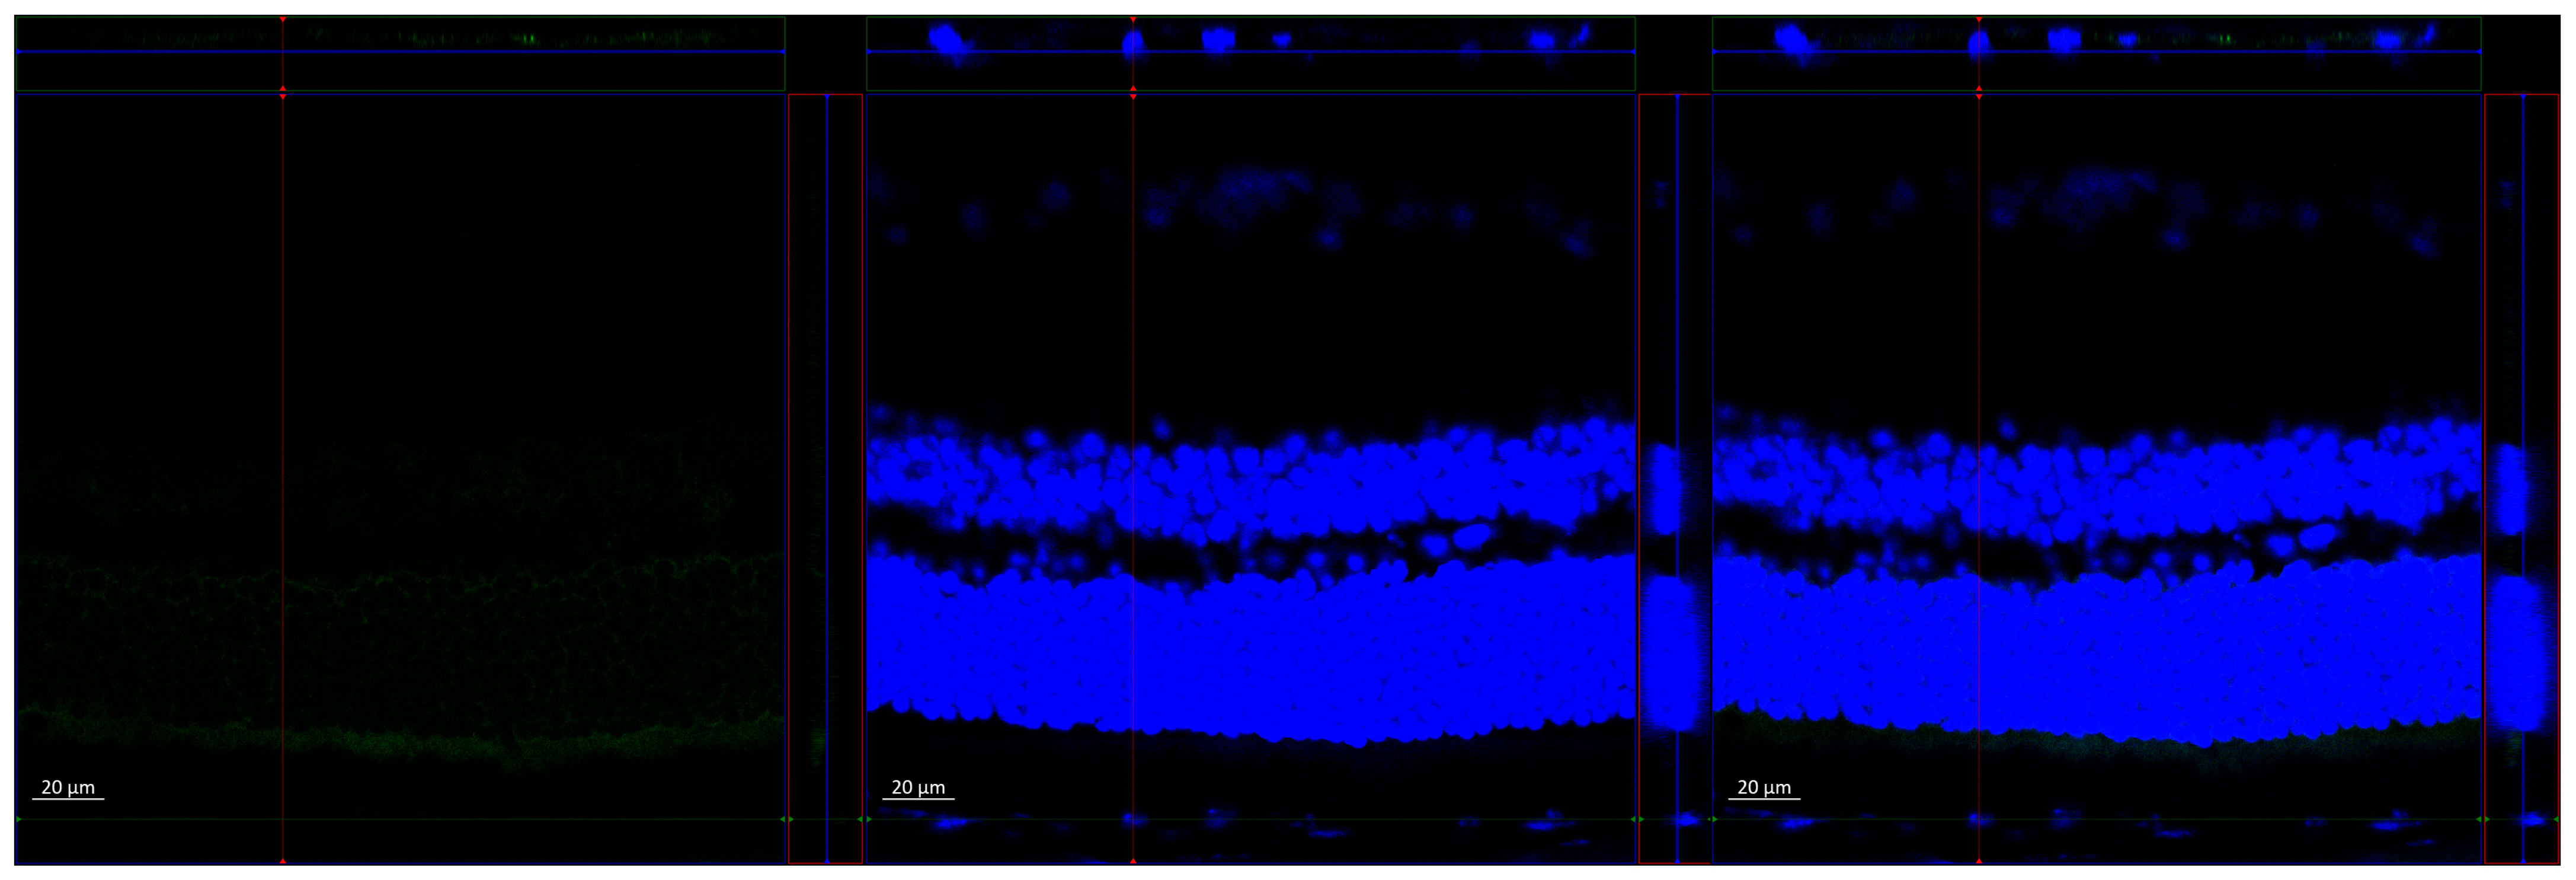Click red triangle marker atop left panel's top strip
The image size is (2576, 880).
[x=283, y=20]
